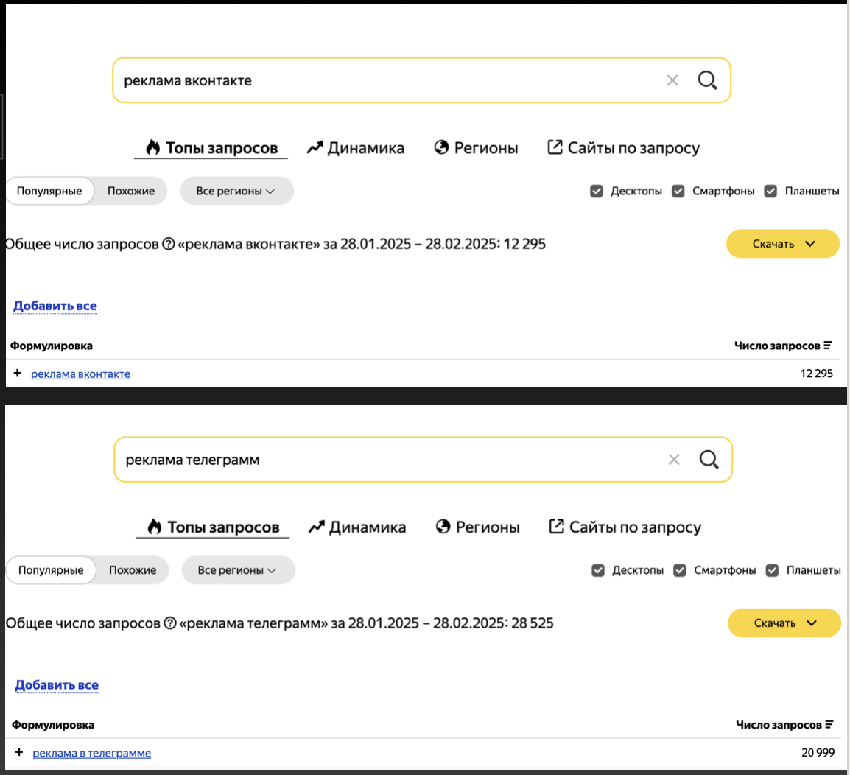Run search for "реклама телеграмм" via magnifier

[709, 460]
